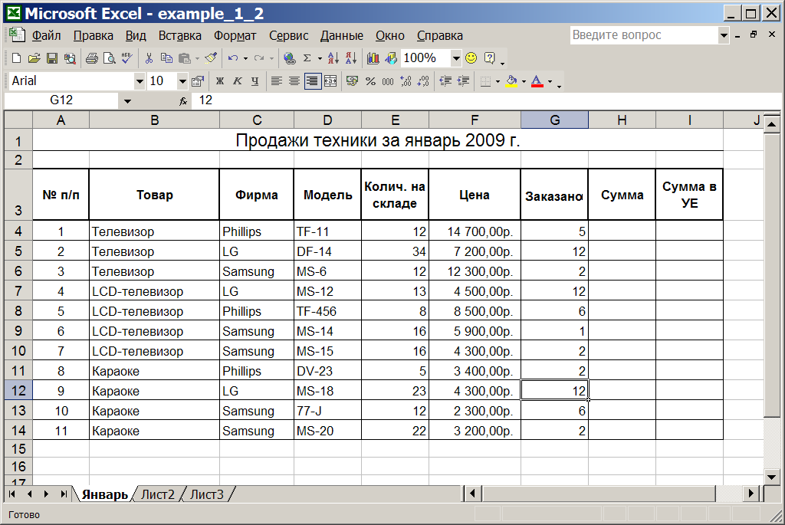The width and height of the screenshot is (785, 525).
Task: Open the Fill Color dropdown arrow
Action: click(x=524, y=81)
